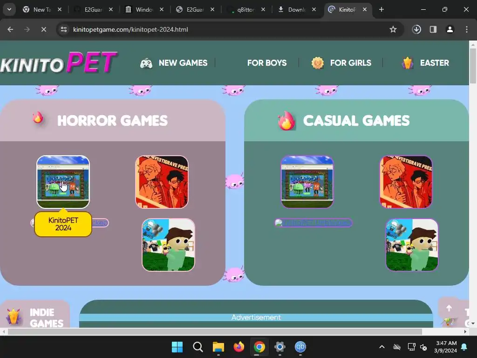Open Windows taskbar Search
477x358 pixels.
click(198, 347)
